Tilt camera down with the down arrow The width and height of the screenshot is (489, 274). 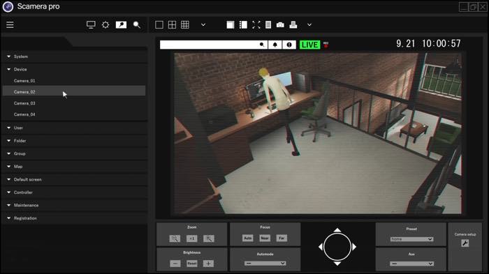[337, 264]
